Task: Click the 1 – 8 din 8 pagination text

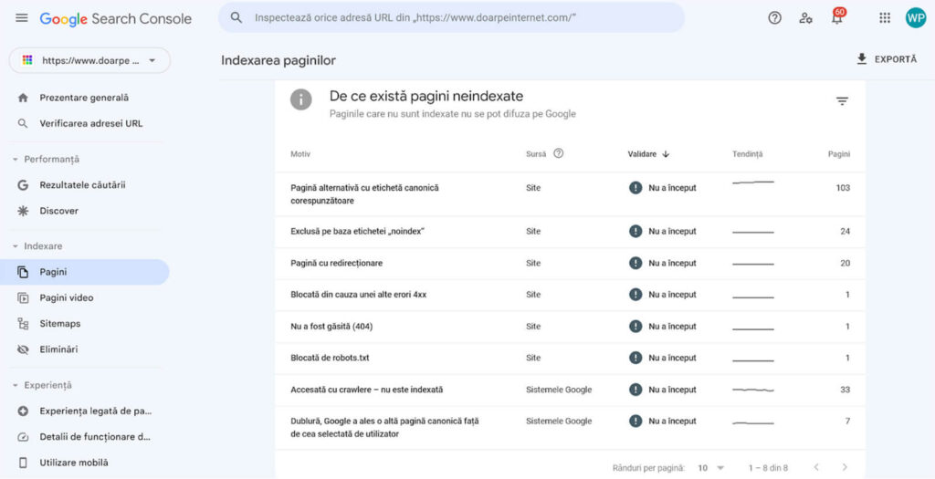Action: [768, 468]
